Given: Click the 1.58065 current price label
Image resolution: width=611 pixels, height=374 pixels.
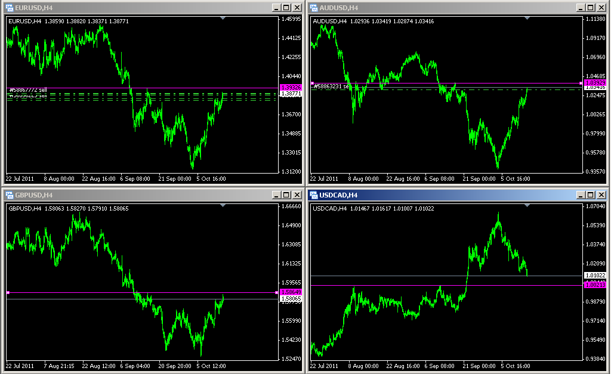Looking at the screenshot, I should [x=291, y=299].
